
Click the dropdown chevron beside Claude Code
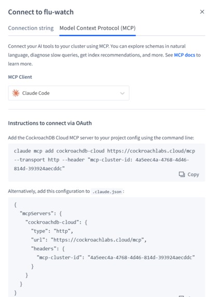click(x=122, y=93)
